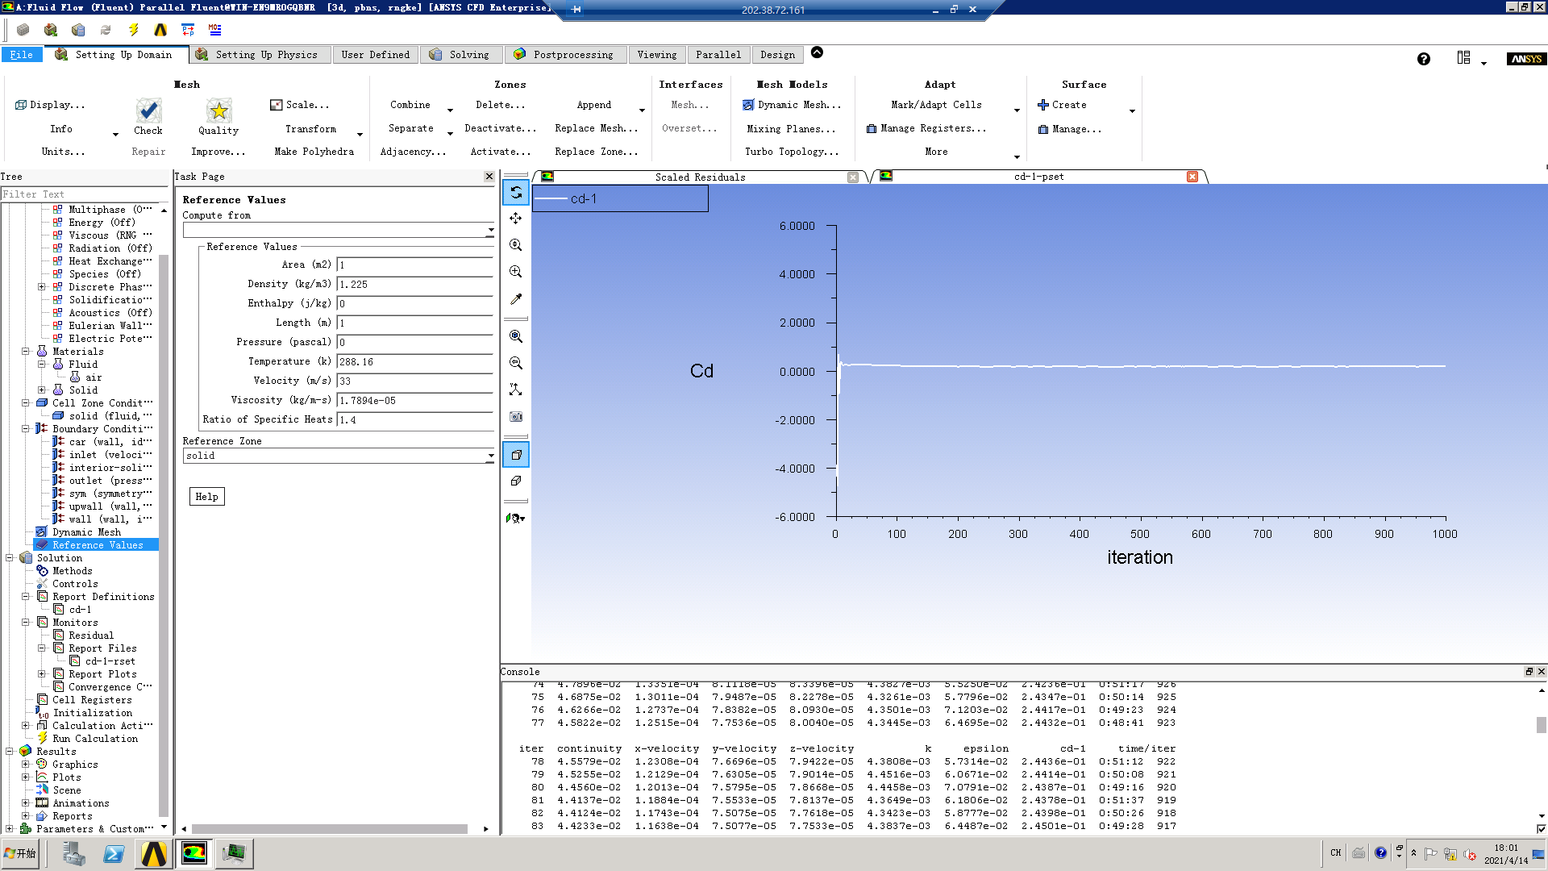Viewport: 1548px width, 871px height.
Task: Click the axis orientation triad icon
Action: pyautogui.click(x=516, y=390)
